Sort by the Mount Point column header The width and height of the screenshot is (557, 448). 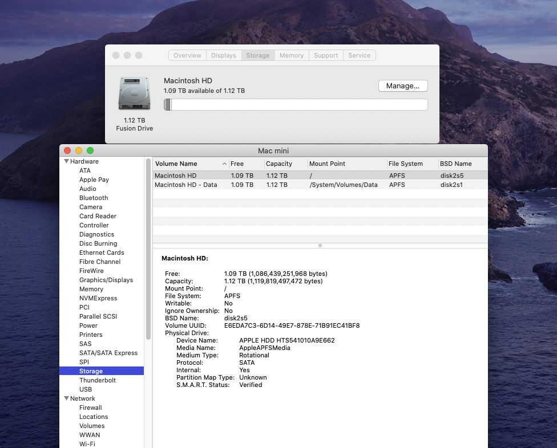tap(347, 164)
